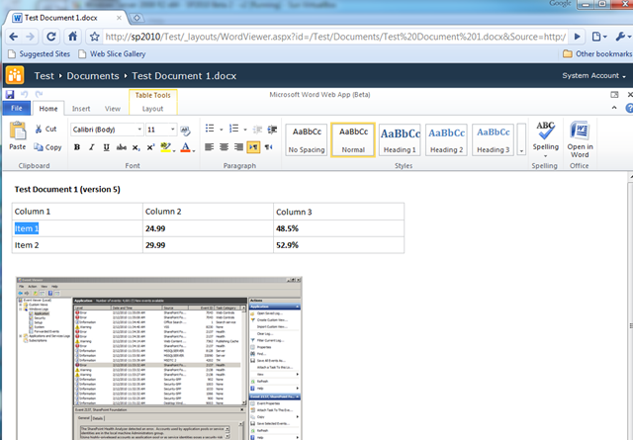Align text right
Viewport: 633px width, 440px height.
(x=238, y=147)
